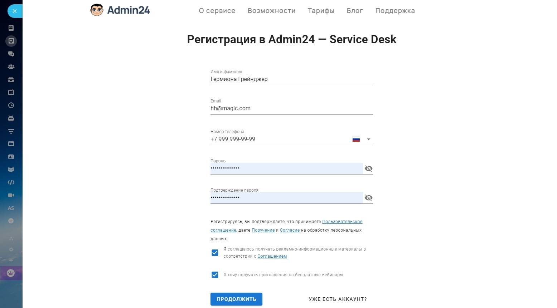This screenshot has width=557, height=308.
Task: Open the Тарифы menu item
Action: click(x=321, y=11)
